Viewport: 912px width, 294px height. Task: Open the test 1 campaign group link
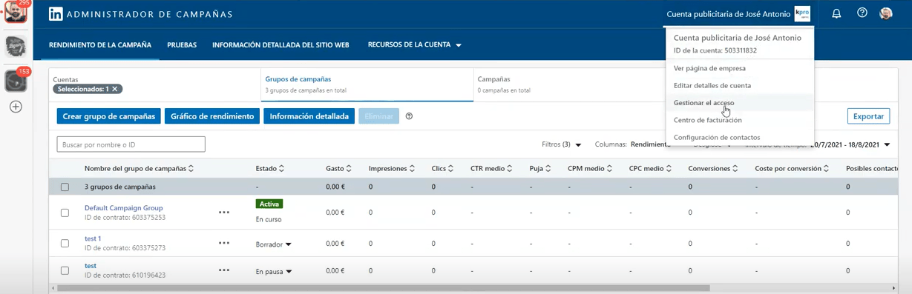click(x=93, y=238)
